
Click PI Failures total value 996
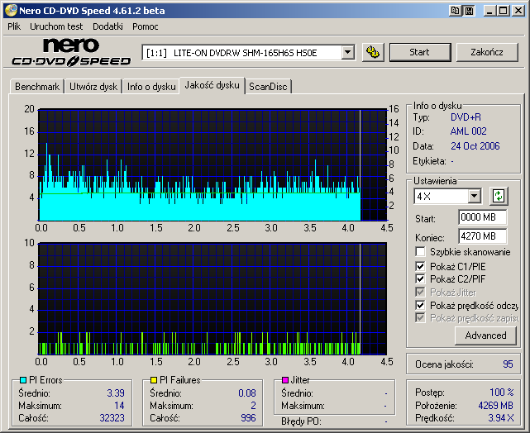coord(248,418)
